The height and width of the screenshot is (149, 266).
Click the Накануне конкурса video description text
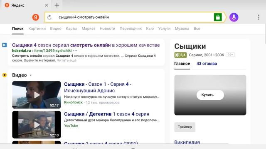(x=112, y=97)
